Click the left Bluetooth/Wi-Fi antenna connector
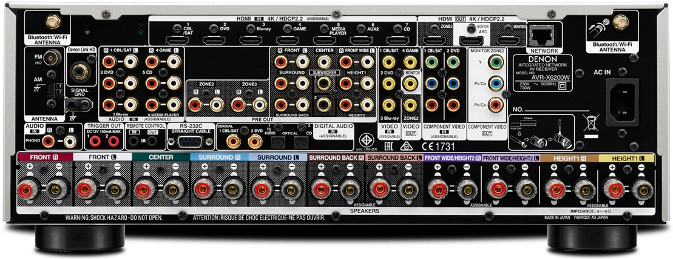Screen dimensions: 673x259 (x=53, y=21)
